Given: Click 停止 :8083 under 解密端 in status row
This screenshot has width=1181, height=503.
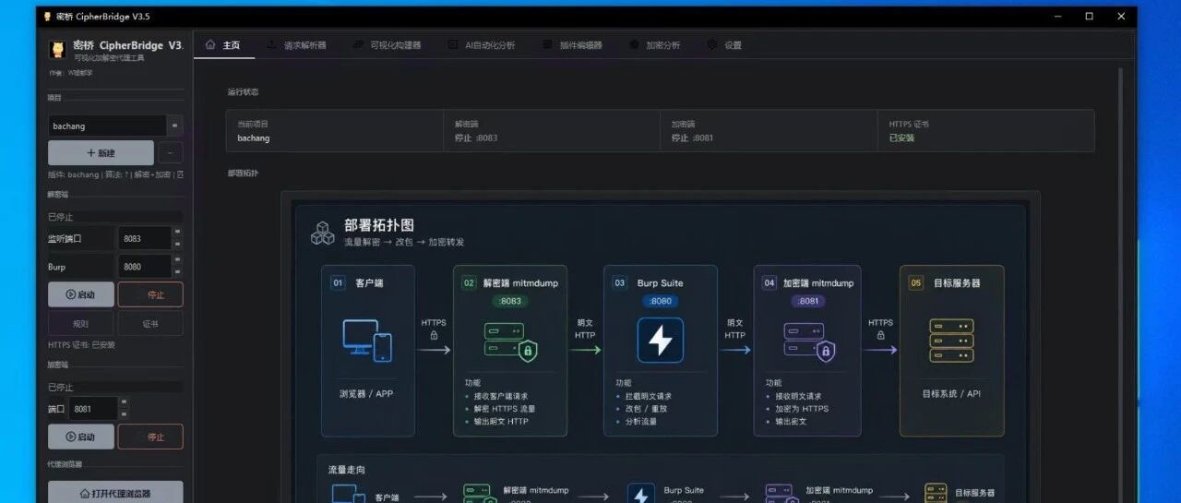Looking at the screenshot, I should [476, 138].
